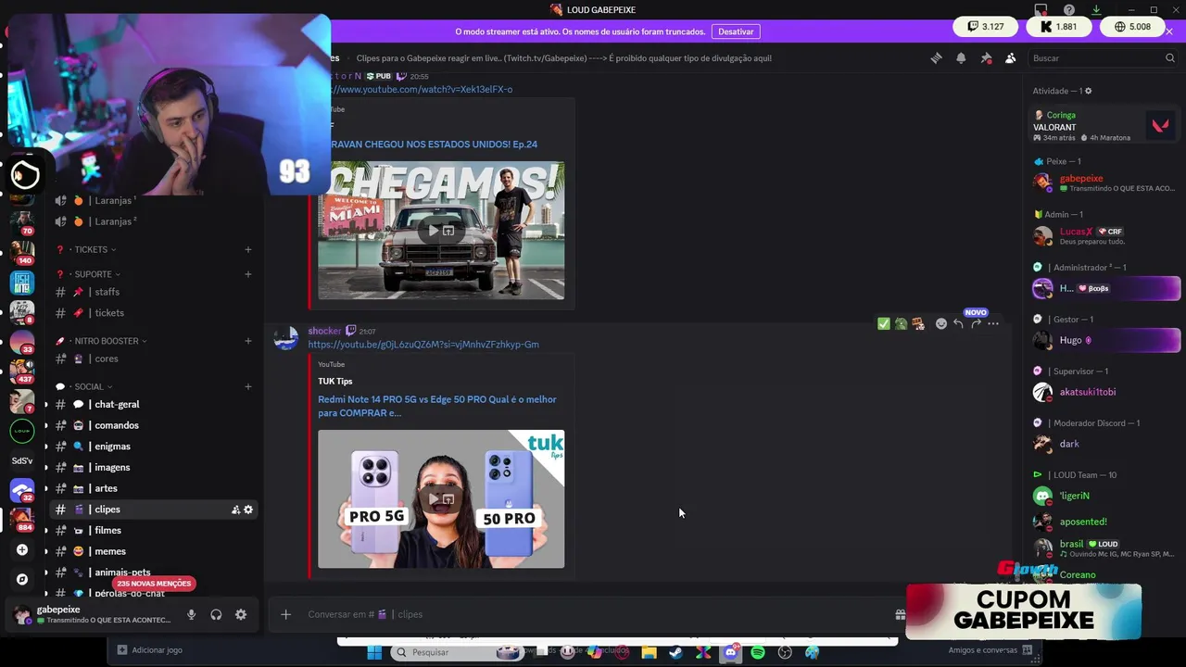Toggle headphones deafen in user panel
This screenshot has height=667, width=1186.
(216, 614)
